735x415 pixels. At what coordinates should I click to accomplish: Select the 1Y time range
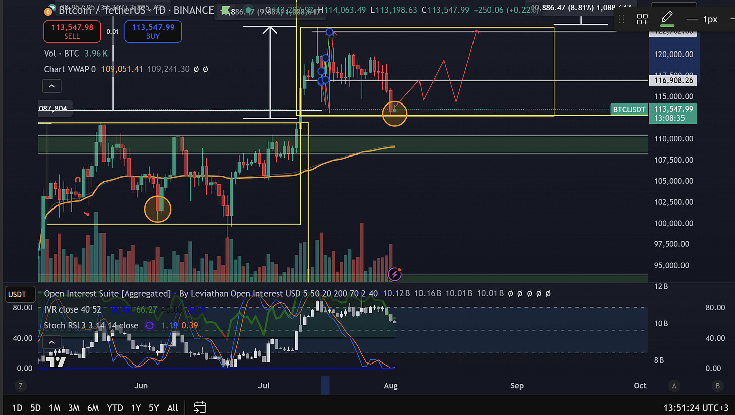136,407
